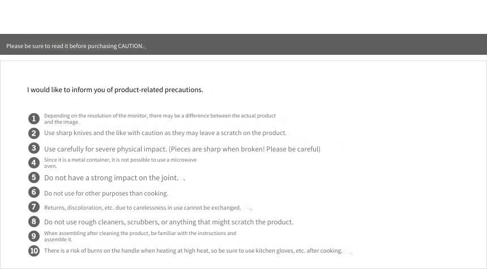Click the number 3 circle icon

pyautogui.click(x=34, y=148)
